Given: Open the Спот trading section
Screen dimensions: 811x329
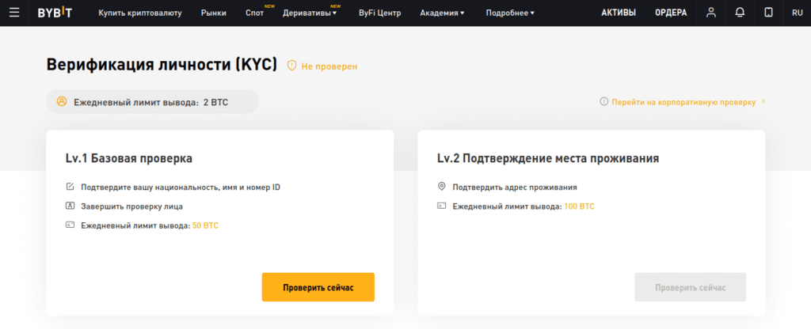Looking at the screenshot, I should point(254,13).
